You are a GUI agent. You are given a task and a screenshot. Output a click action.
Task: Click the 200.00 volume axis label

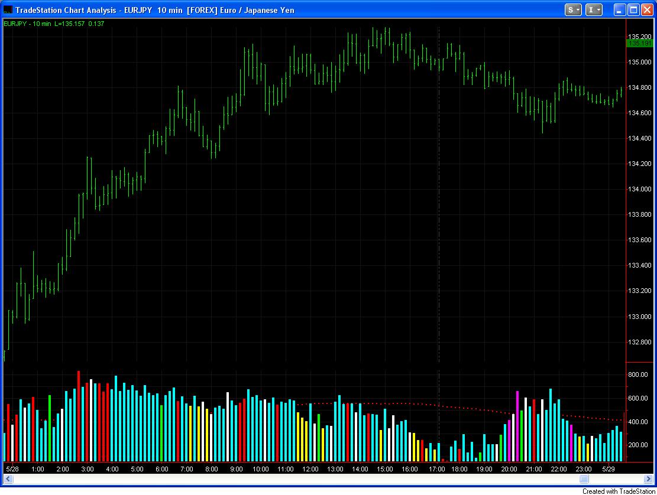(637, 445)
